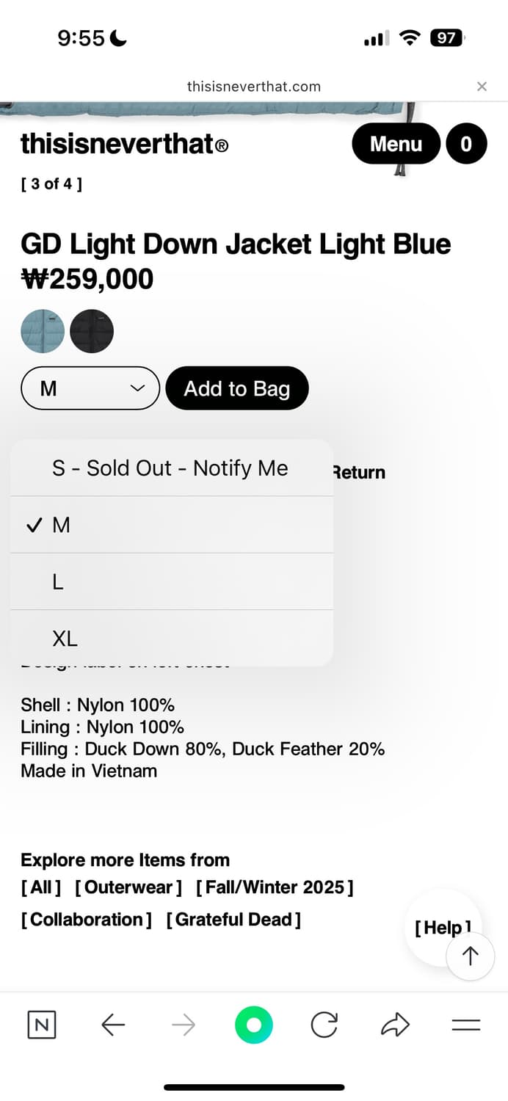Open the browser hamburger menu icon

(x=465, y=1025)
